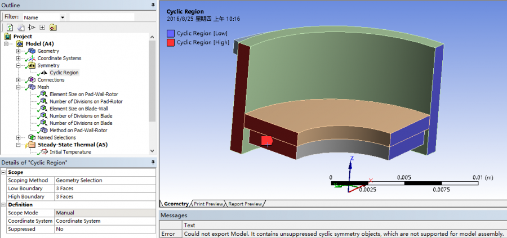
Task: Click the Scoping Method 'Geometry Selection' value
Action: [105, 181]
